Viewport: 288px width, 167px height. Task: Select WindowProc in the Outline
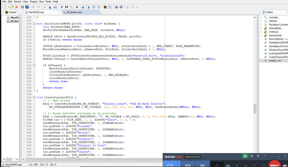coord(276,50)
